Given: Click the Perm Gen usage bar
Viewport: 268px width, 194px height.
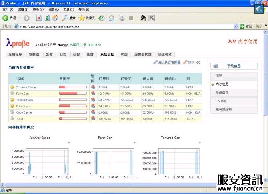Looking at the screenshot, I should [73, 93].
